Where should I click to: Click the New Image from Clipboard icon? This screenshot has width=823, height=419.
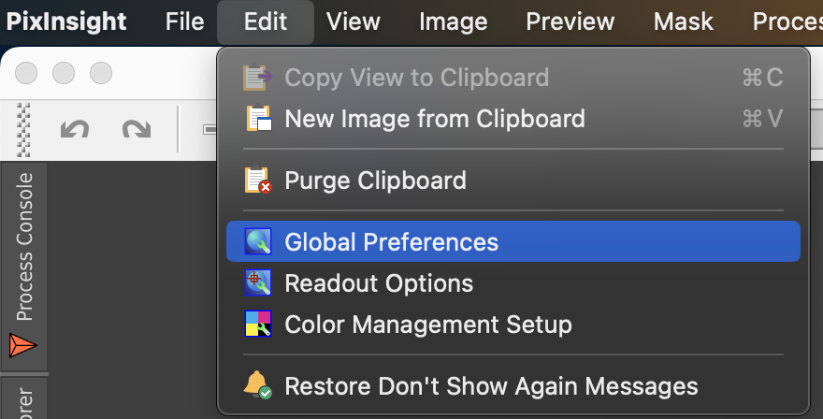258,118
